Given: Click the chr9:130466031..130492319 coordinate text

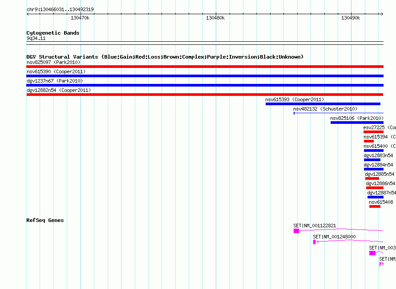Looking at the screenshot, I should (60, 9).
